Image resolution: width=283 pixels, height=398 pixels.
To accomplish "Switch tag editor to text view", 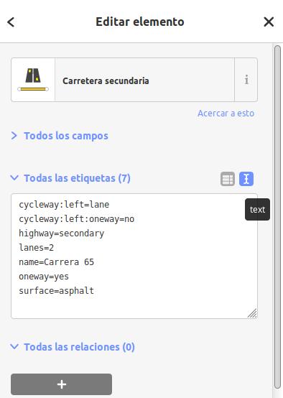I will (x=246, y=179).
